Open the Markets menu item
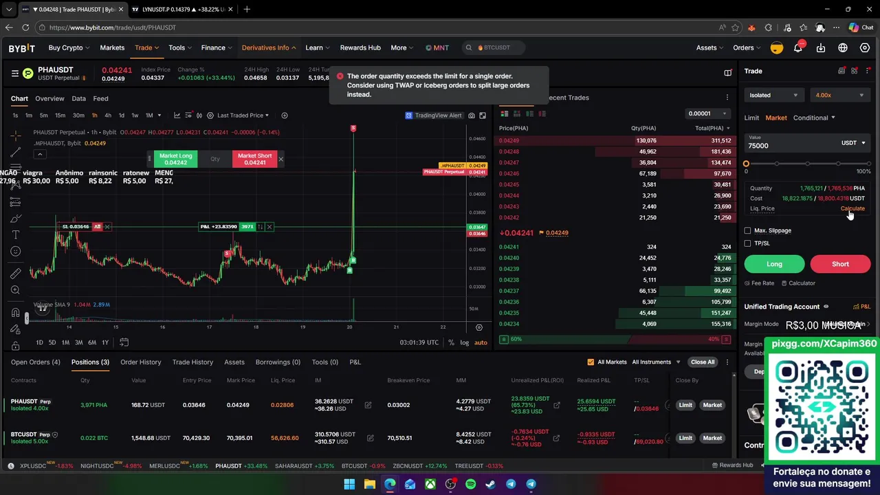880x495 pixels. tap(112, 47)
